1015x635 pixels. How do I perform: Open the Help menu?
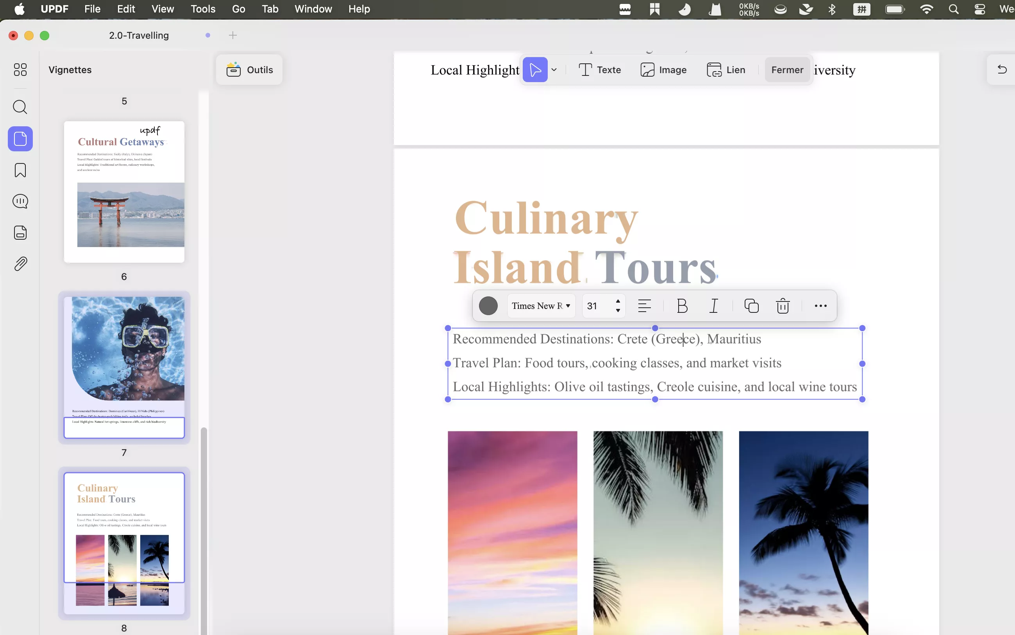click(359, 9)
